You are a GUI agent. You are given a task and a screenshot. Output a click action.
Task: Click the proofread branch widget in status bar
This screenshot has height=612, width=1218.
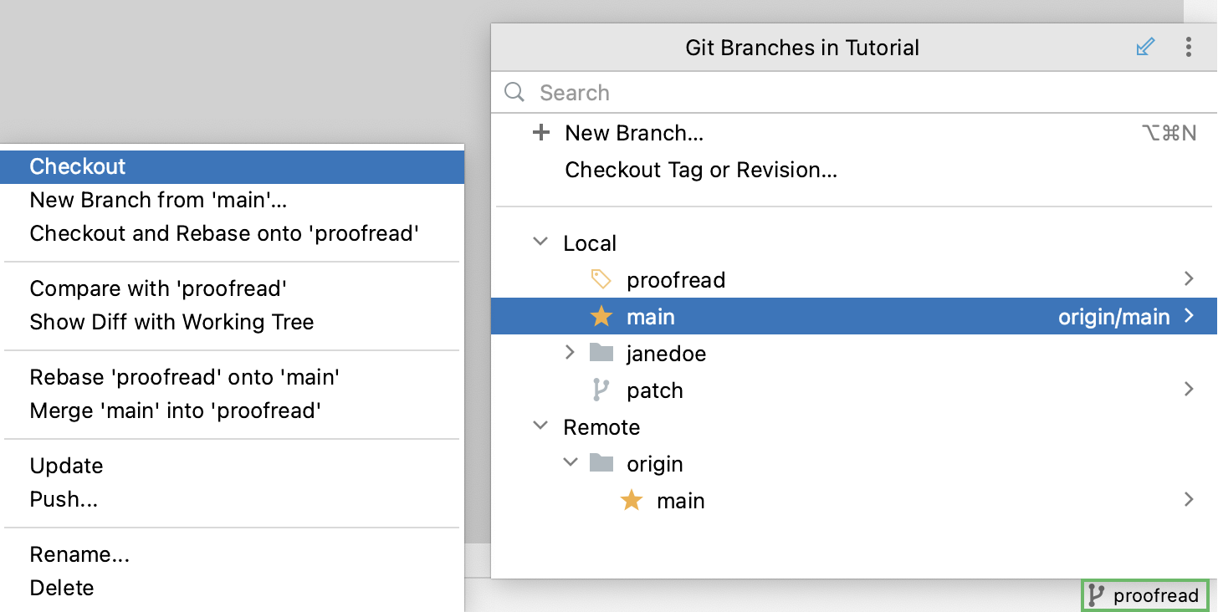1145,596
